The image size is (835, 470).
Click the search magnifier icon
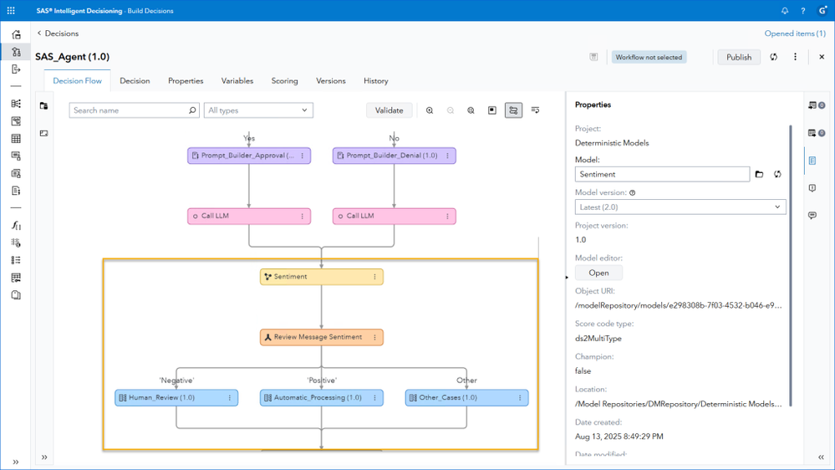click(x=192, y=110)
